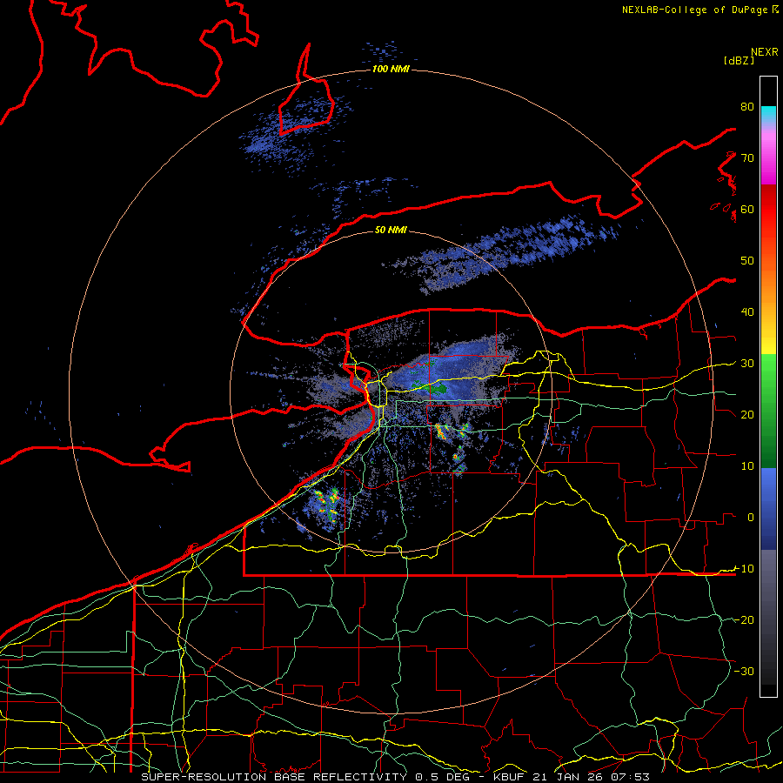The width and height of the screenshot is (783, 783).
Task: Click the cyan top segment of color bar
Action: [x=768, y=115]
